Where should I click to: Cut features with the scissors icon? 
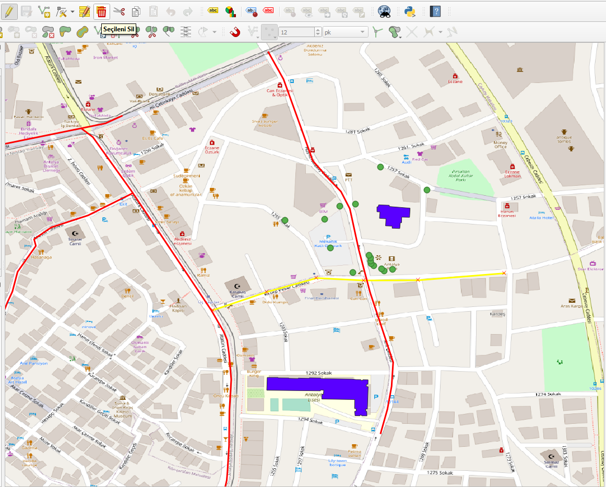click(x=119, y=11)
